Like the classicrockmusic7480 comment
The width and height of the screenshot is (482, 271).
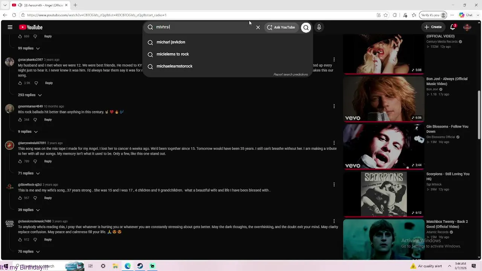tap(20, 239)
